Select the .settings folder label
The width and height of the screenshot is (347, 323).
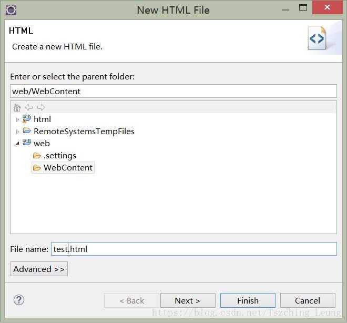60,156
